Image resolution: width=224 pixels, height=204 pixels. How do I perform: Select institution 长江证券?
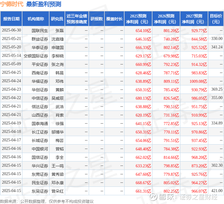40,132
